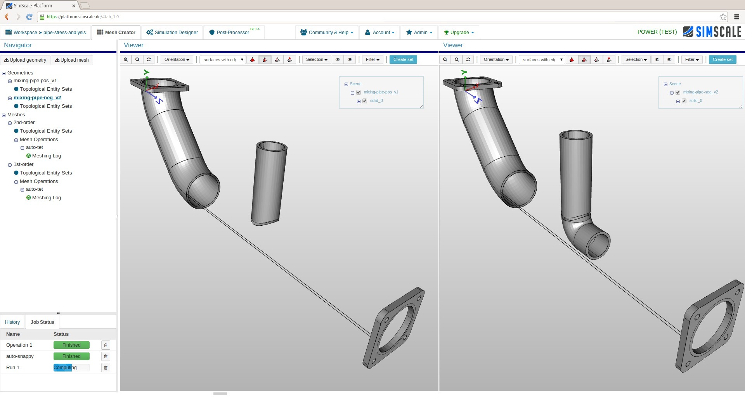Select the zoom-in tool in left viewer
Viewport: 745px width, 399px height.
pyautogui.click(x=125, y=59)
